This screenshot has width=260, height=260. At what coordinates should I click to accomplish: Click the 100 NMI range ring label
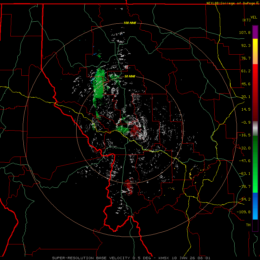[x=130, y=23]
